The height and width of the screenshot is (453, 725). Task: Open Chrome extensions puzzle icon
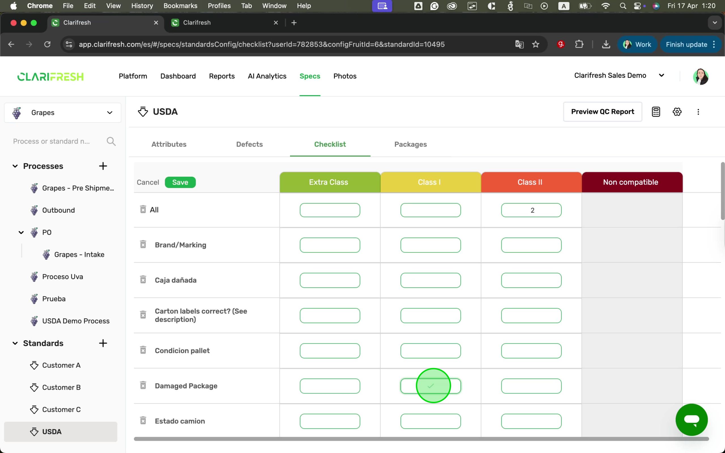click(x=579, y=44)
